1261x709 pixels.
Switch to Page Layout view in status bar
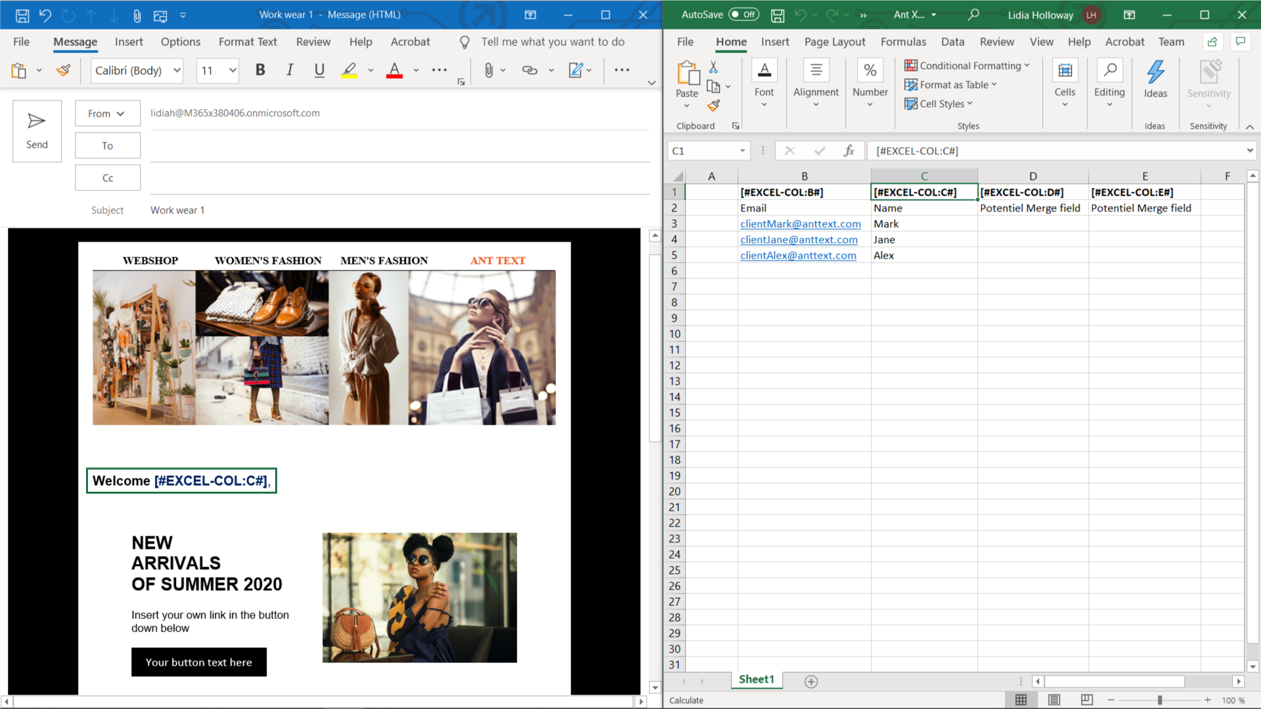(1053, 700)
